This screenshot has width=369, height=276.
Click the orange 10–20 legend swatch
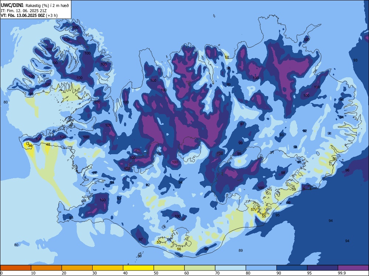pyautogui.click(x=46, y=268)
